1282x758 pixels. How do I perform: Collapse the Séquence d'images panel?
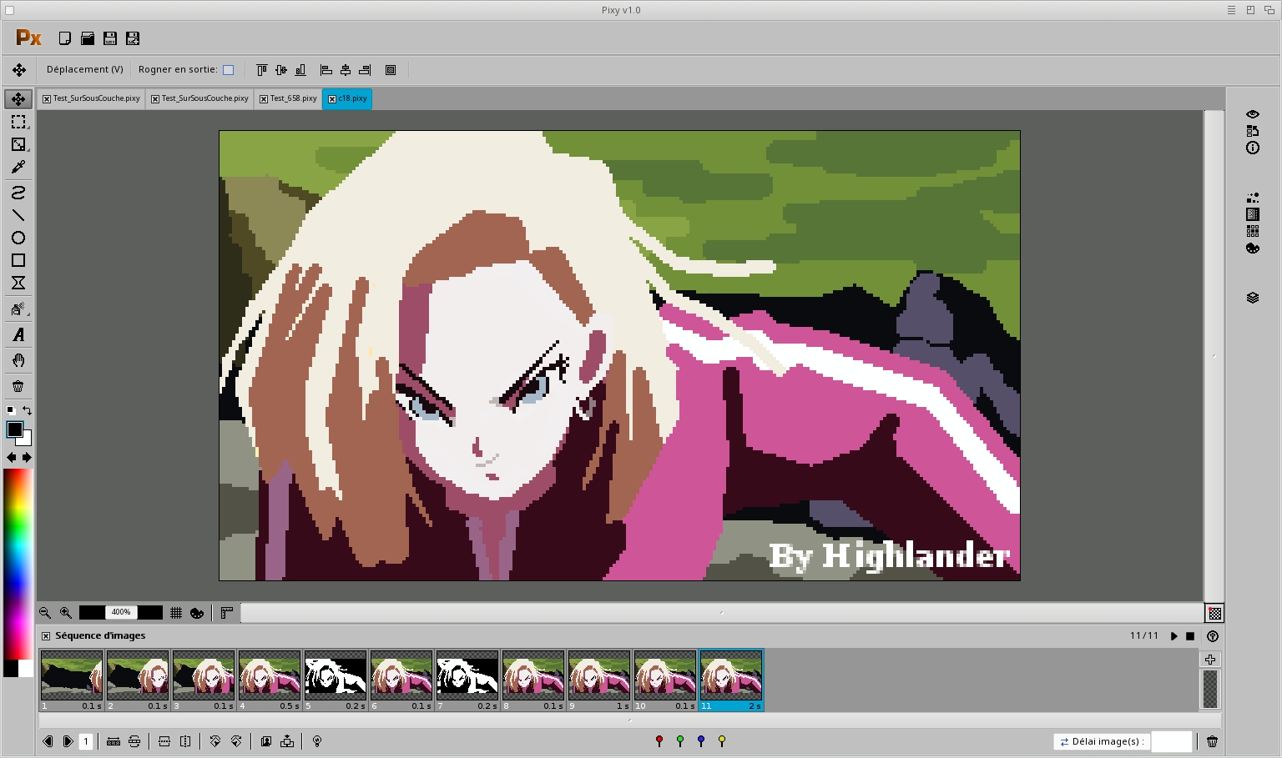tap(46, 636)
